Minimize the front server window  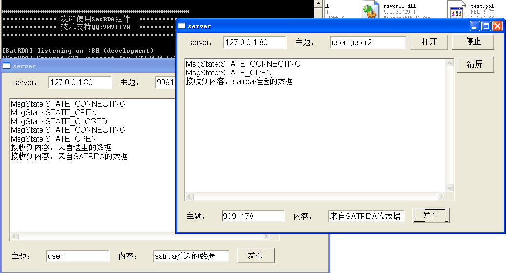[474, 26]
